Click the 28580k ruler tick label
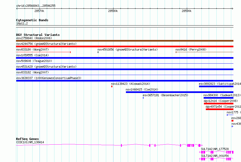This screenshot has width=241, height=162. (x=113, y=11)
